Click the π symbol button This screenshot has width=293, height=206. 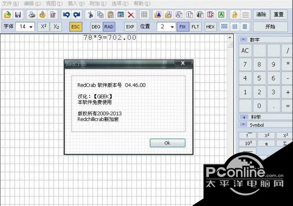(266, 144)
